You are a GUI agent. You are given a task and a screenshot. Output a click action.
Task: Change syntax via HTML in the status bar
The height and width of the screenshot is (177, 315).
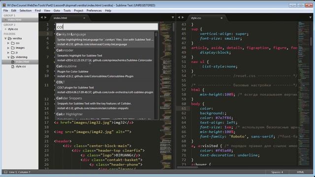point(300,172)
